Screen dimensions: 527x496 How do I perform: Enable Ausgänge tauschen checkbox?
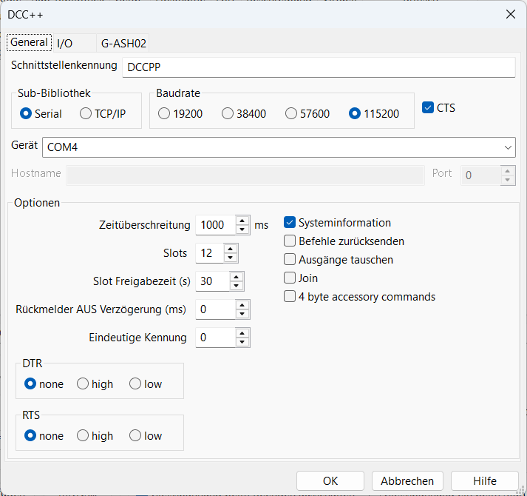pyautogui.click(x=290, y=260)
